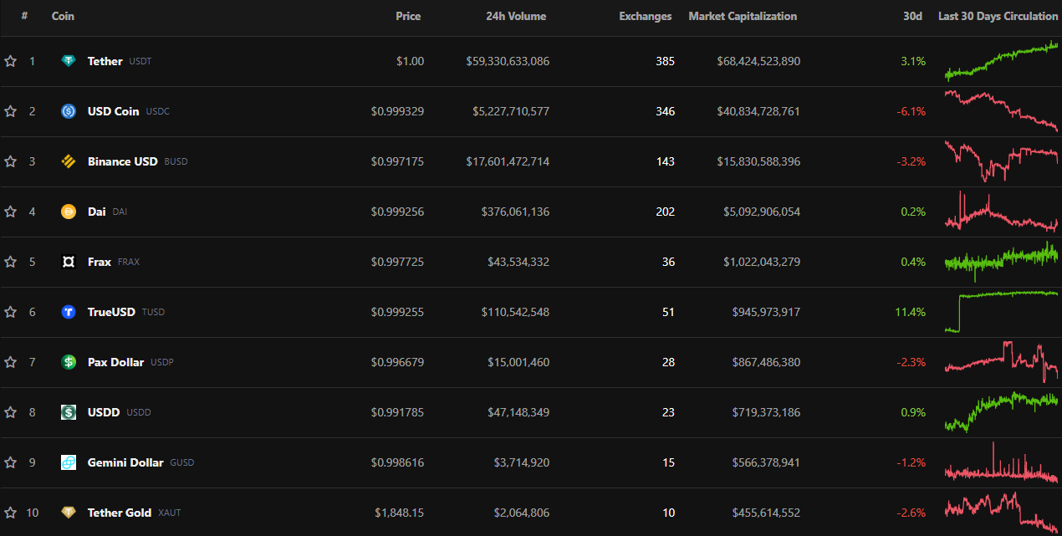Click the Tether coin logo icon

69,61
